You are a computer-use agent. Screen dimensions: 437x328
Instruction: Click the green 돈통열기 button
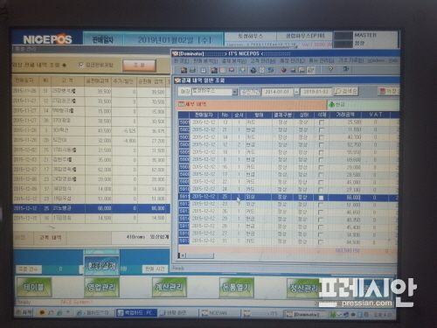[x=237, y=287]
